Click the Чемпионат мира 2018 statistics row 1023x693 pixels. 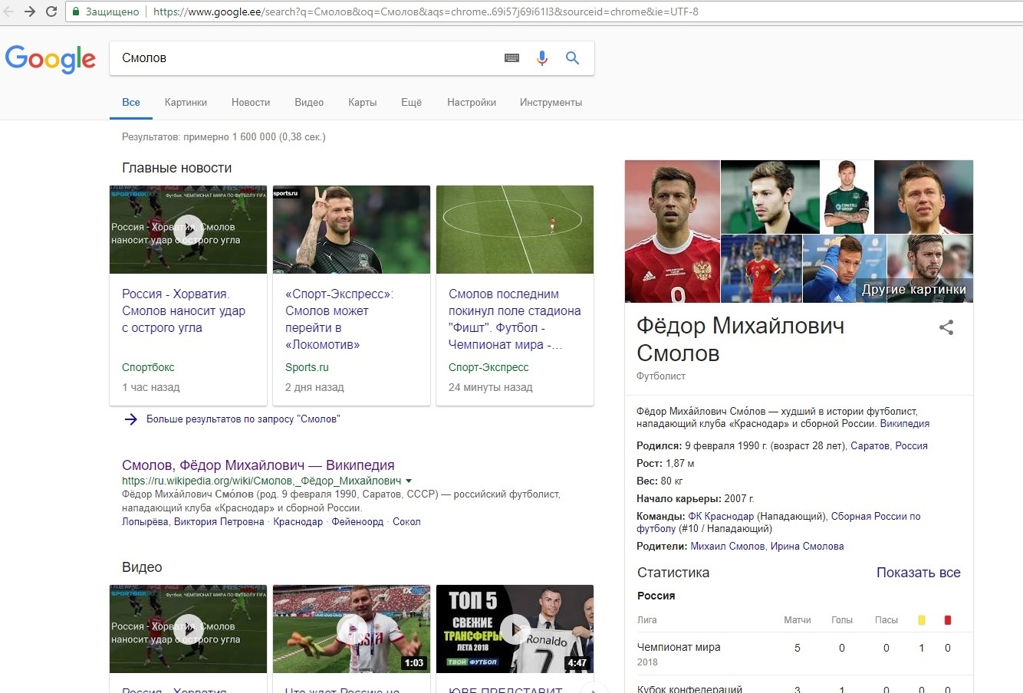point(799,653)
